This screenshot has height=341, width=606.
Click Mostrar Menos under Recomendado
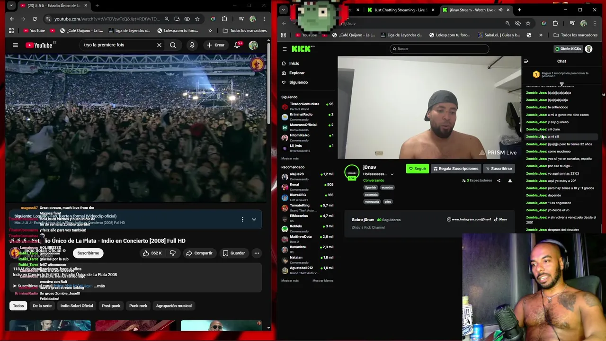tap(323, 281)
